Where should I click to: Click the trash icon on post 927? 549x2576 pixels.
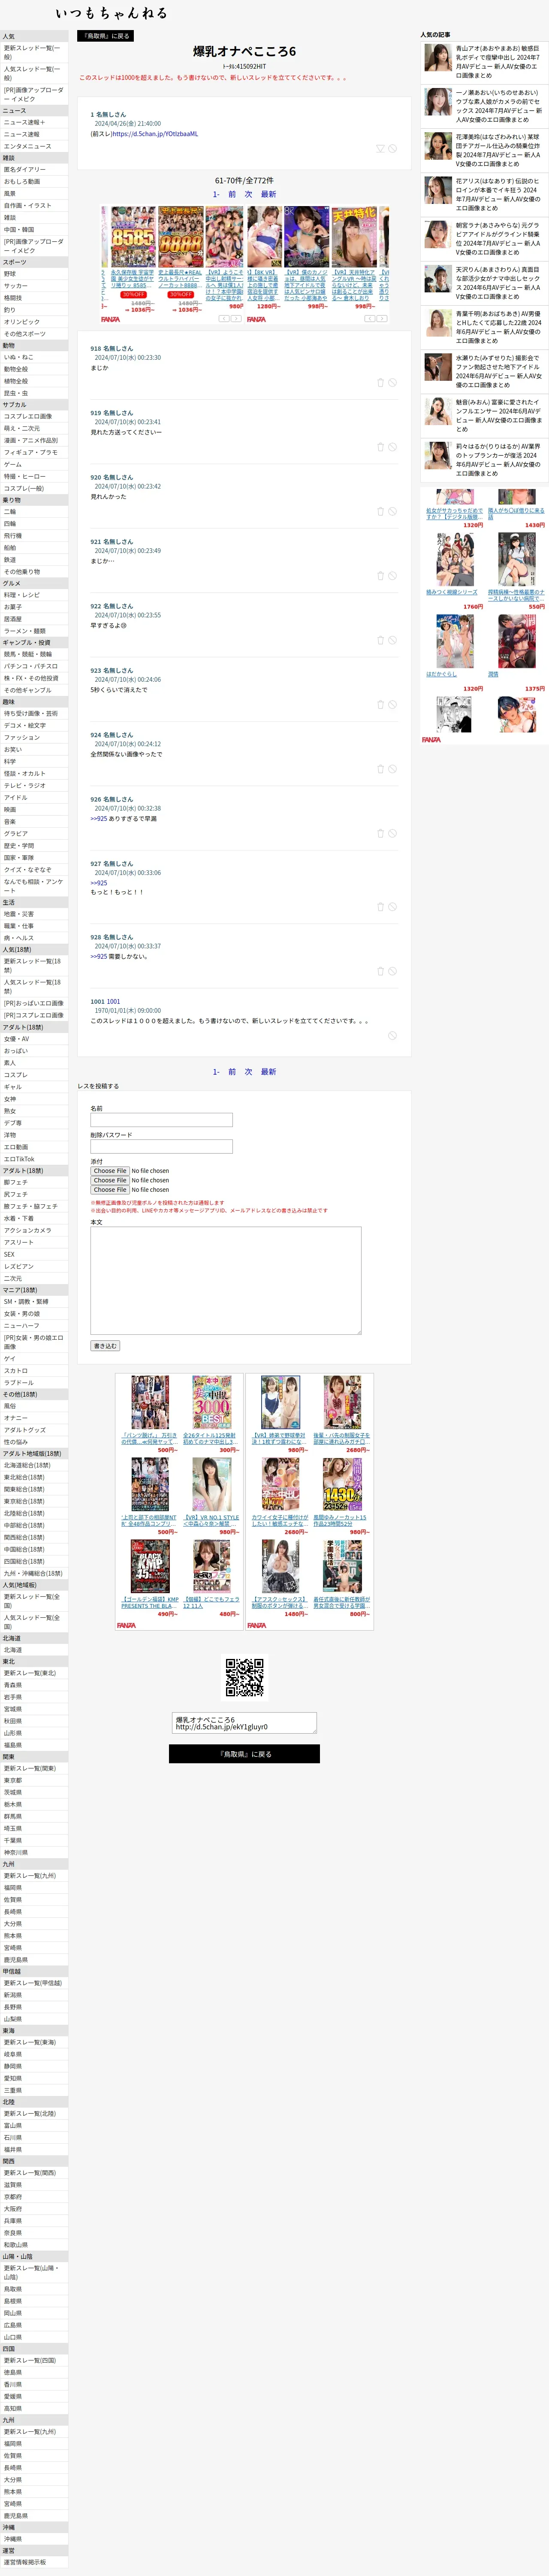(380, 907)
